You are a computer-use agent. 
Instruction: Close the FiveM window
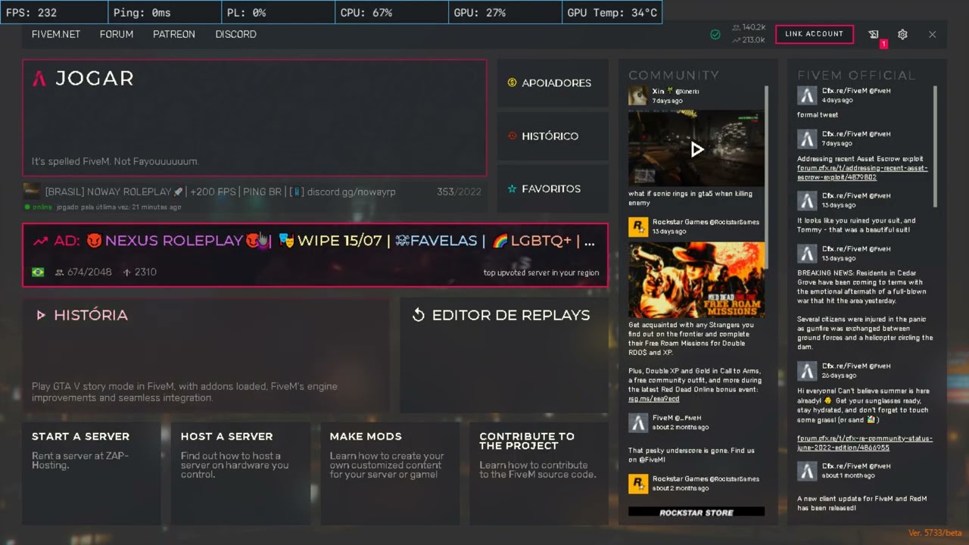point(933,34)
